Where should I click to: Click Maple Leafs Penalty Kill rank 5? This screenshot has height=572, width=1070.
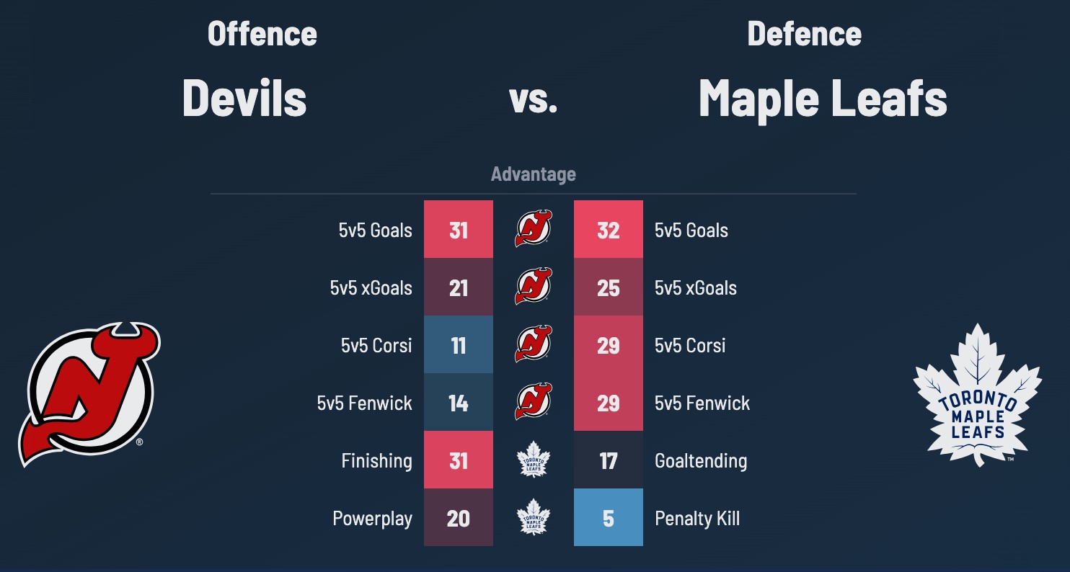point(609,517)
